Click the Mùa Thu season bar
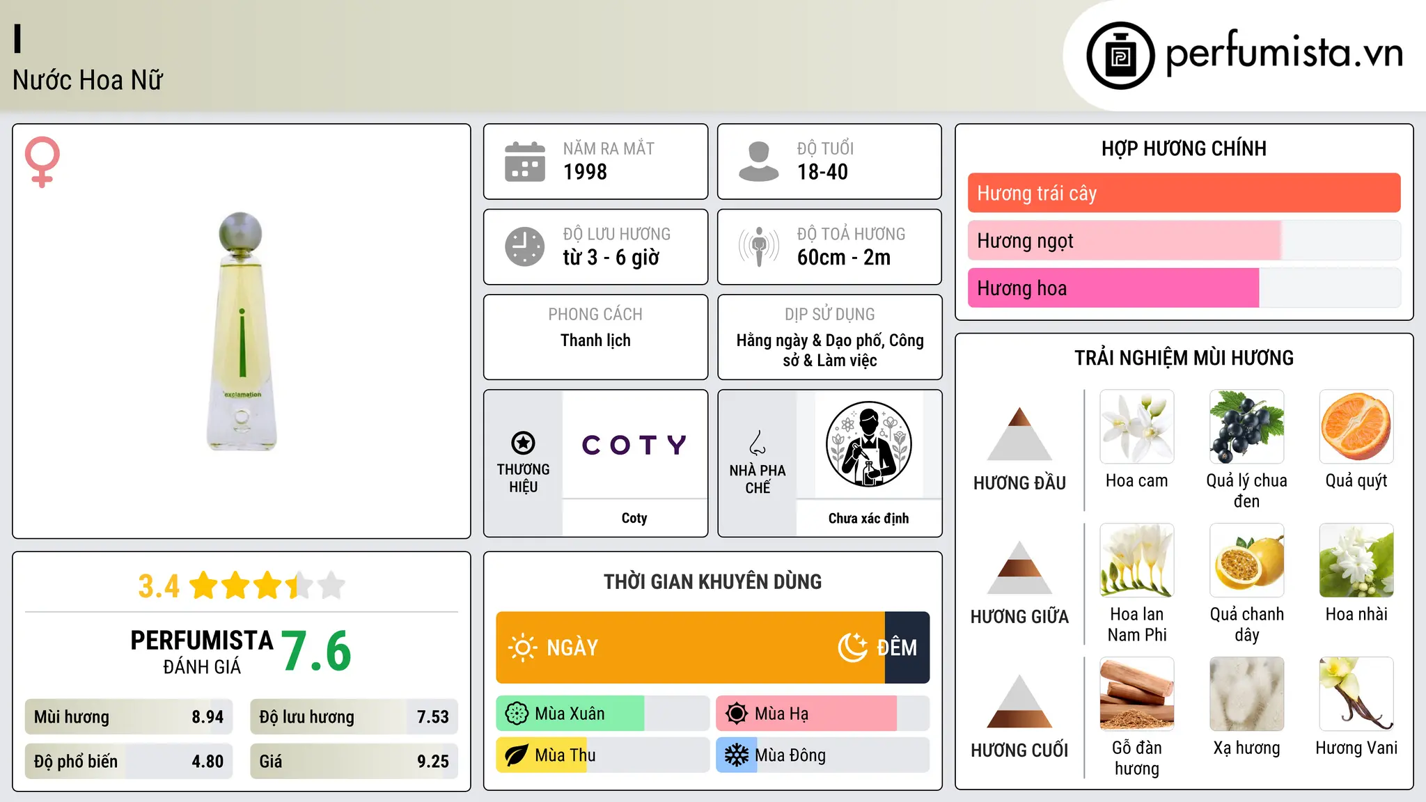Viewport: 1426px width, 802px height. point(602,755)
